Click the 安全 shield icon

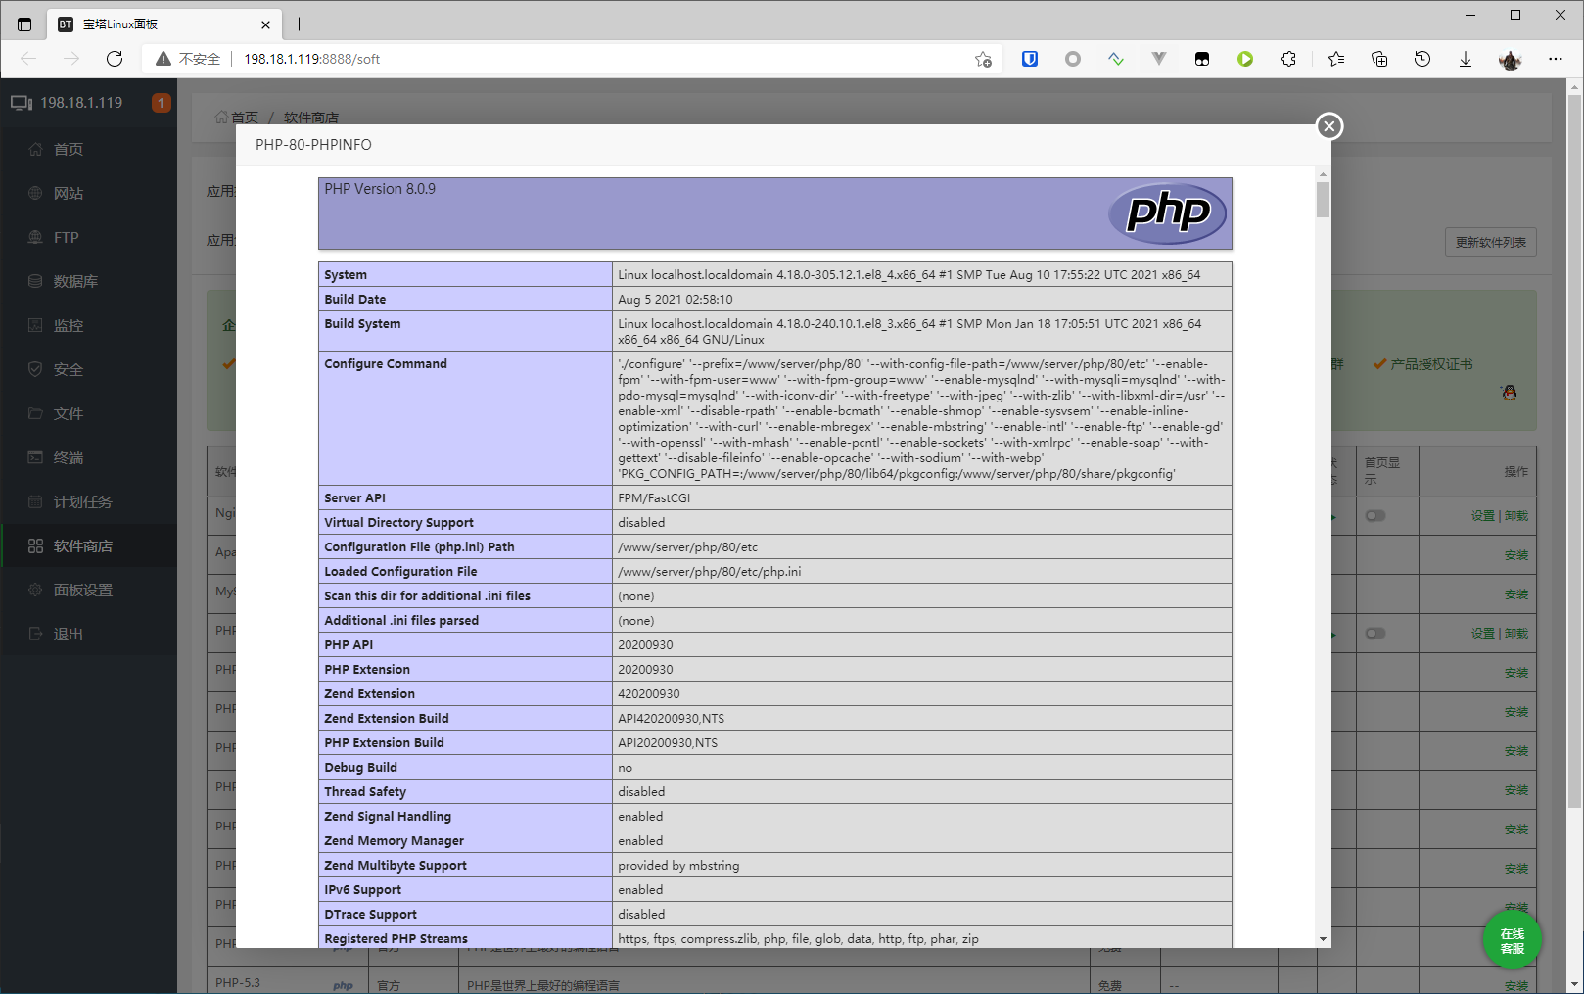pos(35,369)
